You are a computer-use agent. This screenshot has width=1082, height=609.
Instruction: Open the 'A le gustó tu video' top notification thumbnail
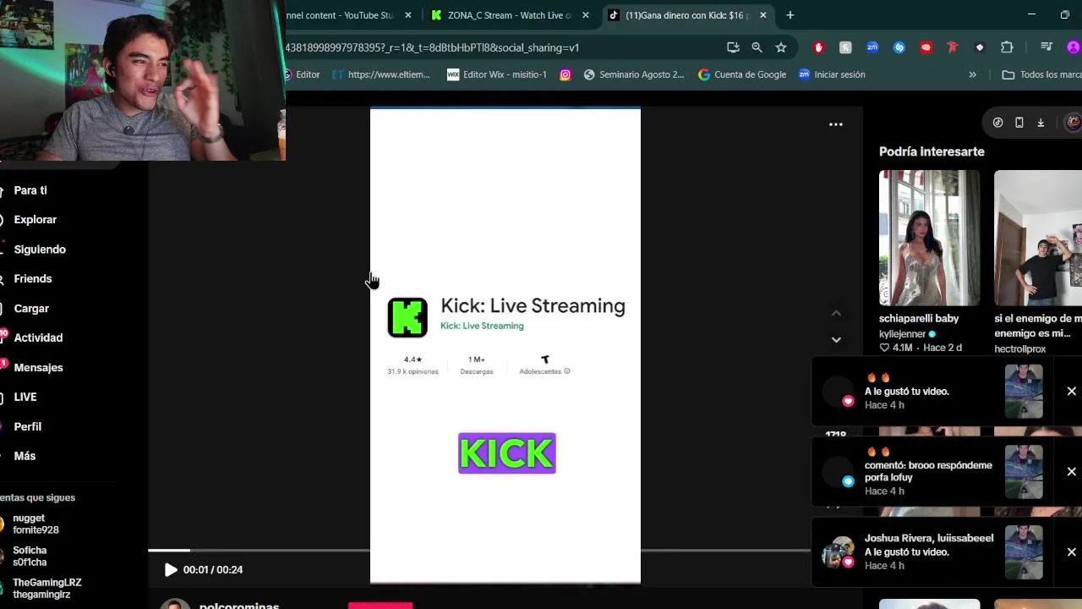tap(1024, 392)
